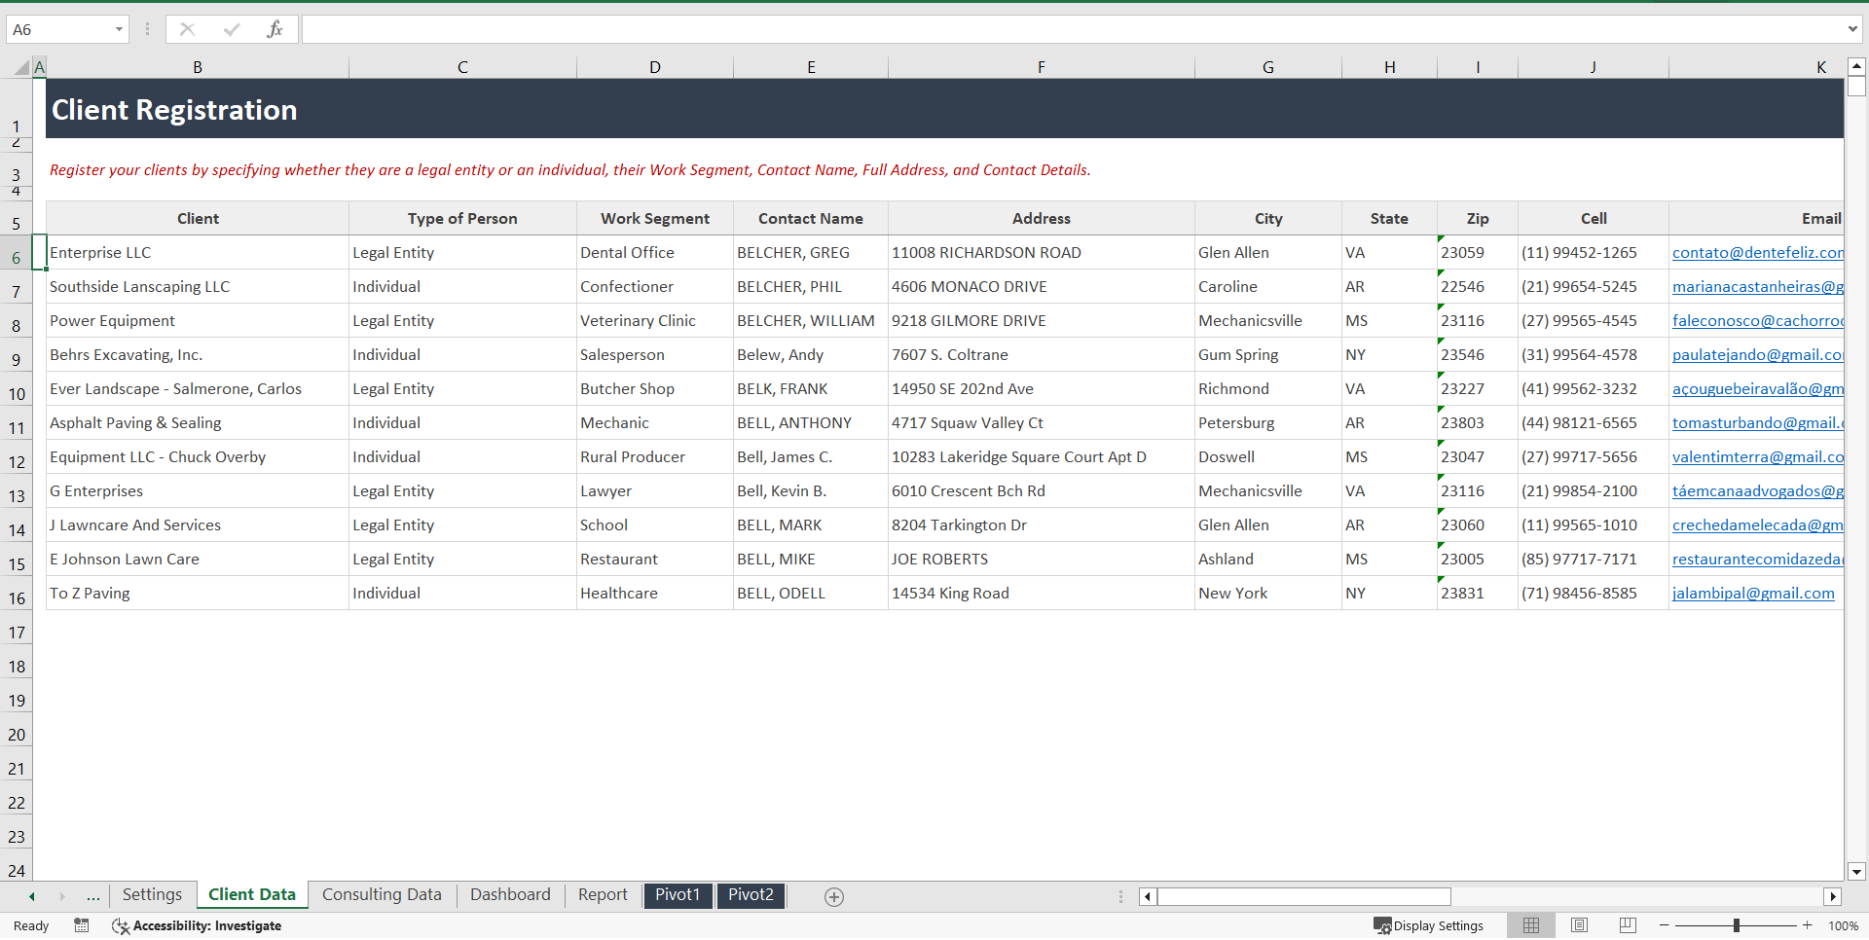The width and height of the screenshot is (1869, 940).
Task: Click the Client Registration title
Action: [x=174, y=110]
